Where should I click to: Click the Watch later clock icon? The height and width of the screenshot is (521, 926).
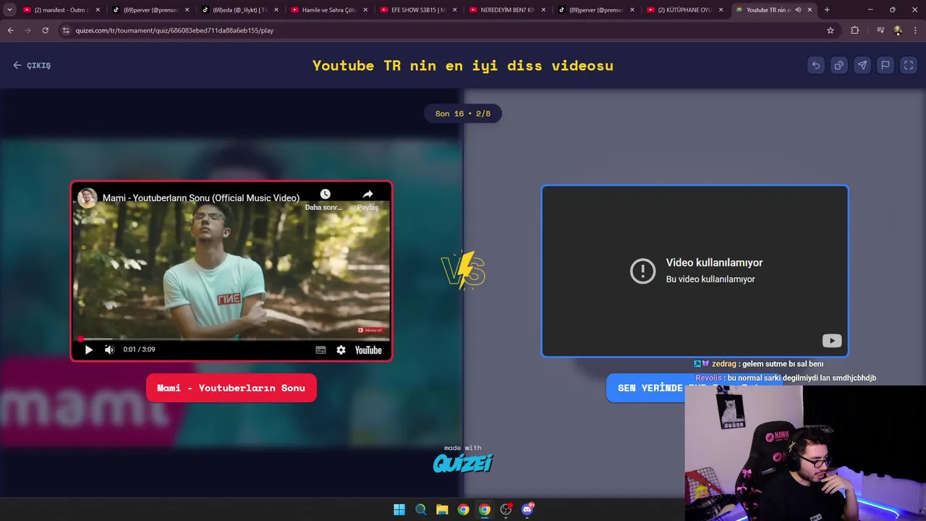[x=325, y=194]
